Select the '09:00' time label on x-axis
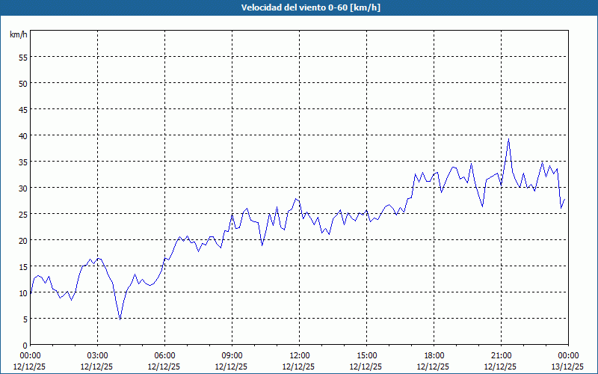 (232, 355)
